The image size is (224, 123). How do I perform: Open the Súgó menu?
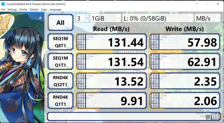coord(44,9)
